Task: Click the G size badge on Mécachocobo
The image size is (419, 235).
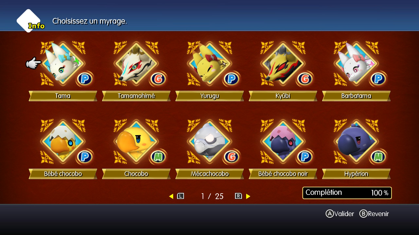Action: [231, 157]
